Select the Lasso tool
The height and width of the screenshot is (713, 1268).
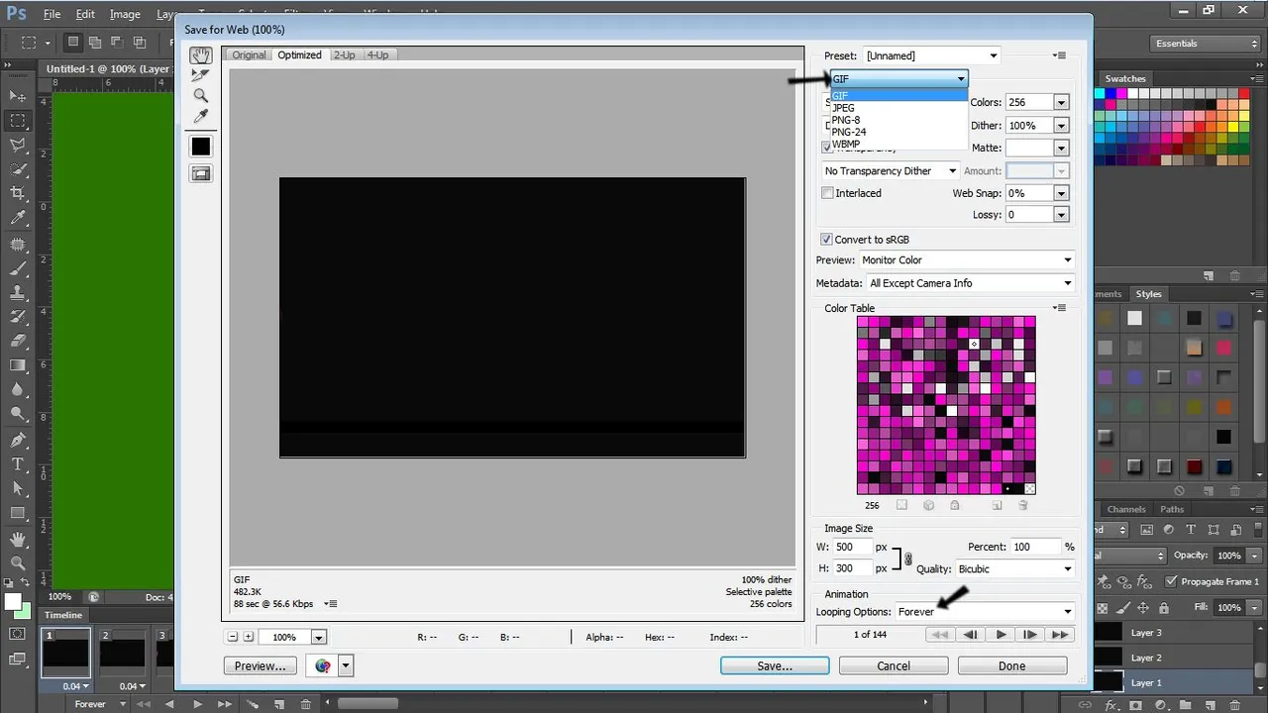pyautogui.click(x=18, y=145)
